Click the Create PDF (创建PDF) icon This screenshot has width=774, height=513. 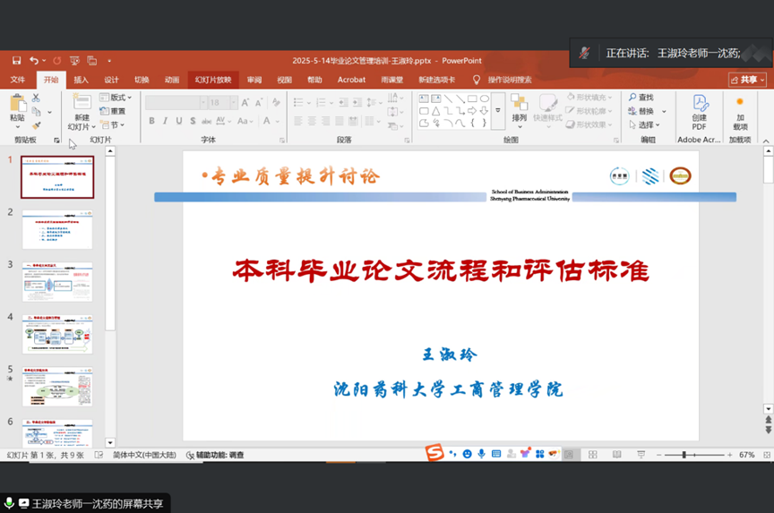[699, 104]
